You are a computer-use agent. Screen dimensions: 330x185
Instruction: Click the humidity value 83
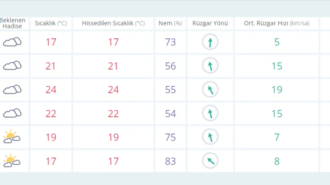click(x=170, y=161)
